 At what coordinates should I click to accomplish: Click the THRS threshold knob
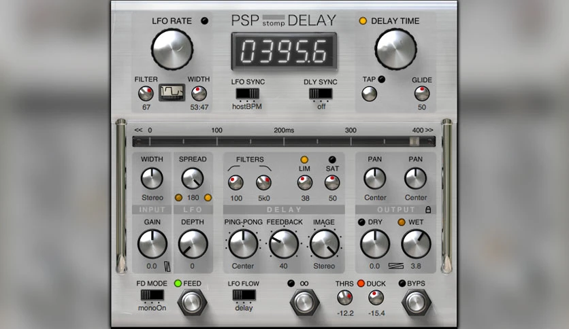(x=345, y=298)
